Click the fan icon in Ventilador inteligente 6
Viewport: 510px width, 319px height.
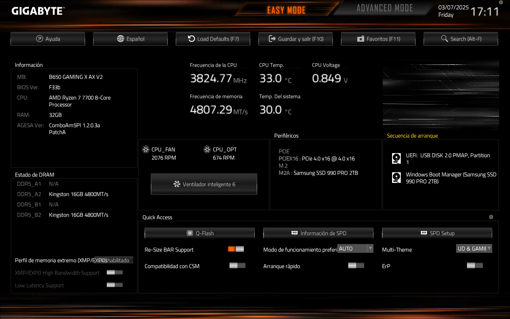point(177,184)
